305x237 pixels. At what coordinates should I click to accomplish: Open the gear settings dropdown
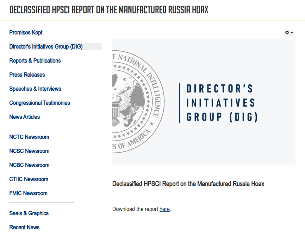point(289,33)
